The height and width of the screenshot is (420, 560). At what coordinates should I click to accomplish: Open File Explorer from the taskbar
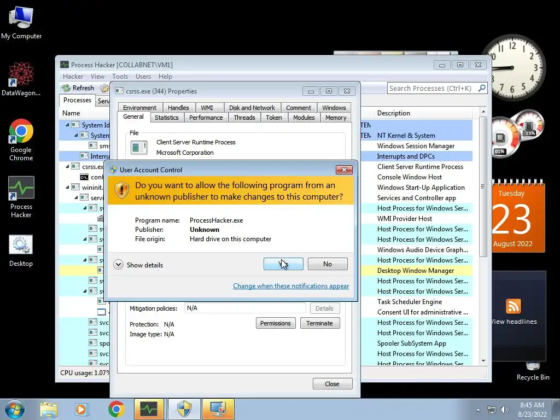(49, 409)
